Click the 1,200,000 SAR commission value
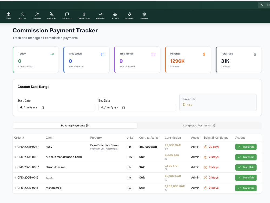This screenshot has height=203, width=270. (175, 186)
